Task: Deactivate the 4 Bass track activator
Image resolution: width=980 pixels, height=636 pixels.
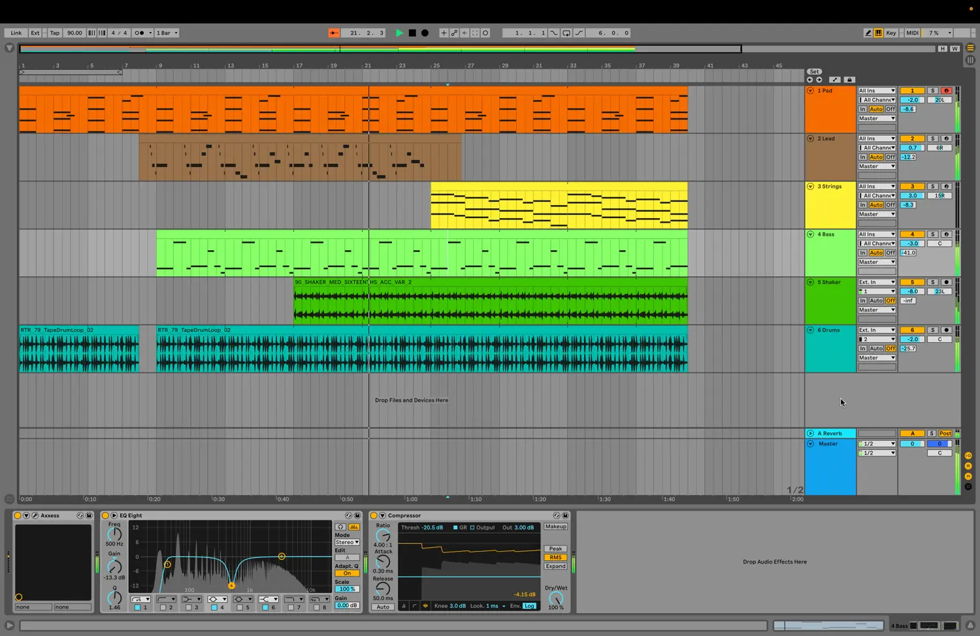Action: [912, 234]
